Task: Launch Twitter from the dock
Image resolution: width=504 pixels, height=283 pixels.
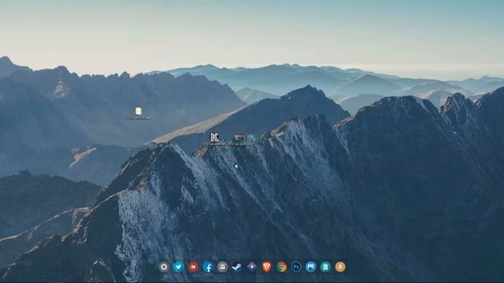Action: [179, 267]
